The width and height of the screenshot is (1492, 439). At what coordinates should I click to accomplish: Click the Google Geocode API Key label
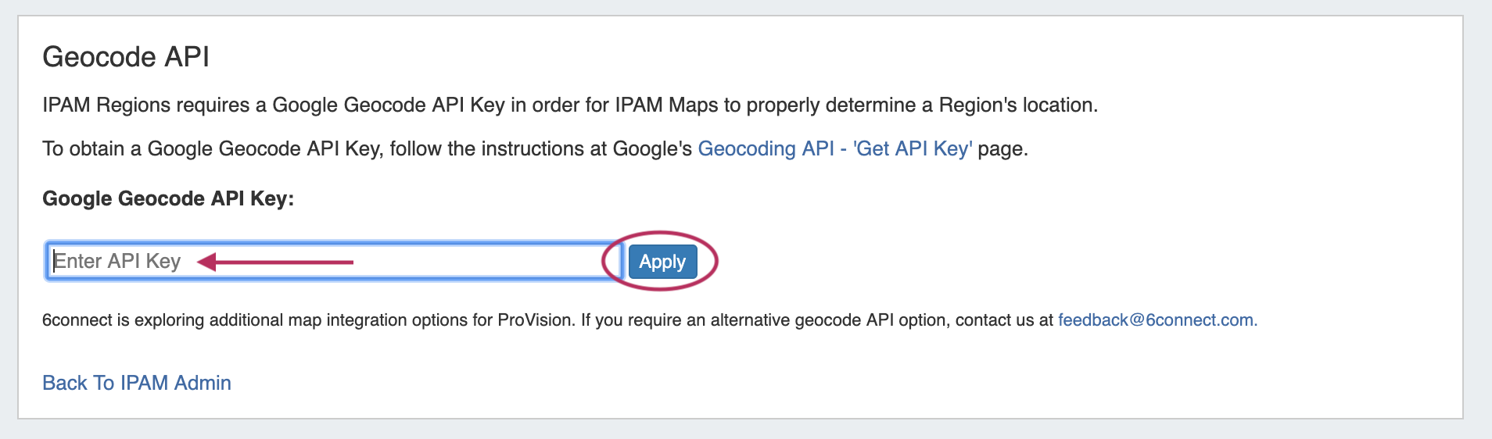click(168, 198)
